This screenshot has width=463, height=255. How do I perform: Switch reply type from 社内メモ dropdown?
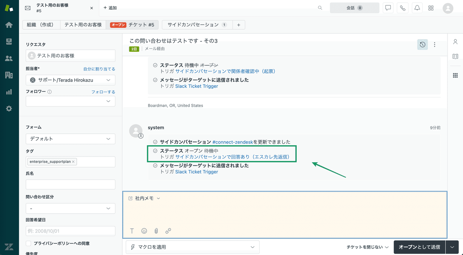[144, 198]
